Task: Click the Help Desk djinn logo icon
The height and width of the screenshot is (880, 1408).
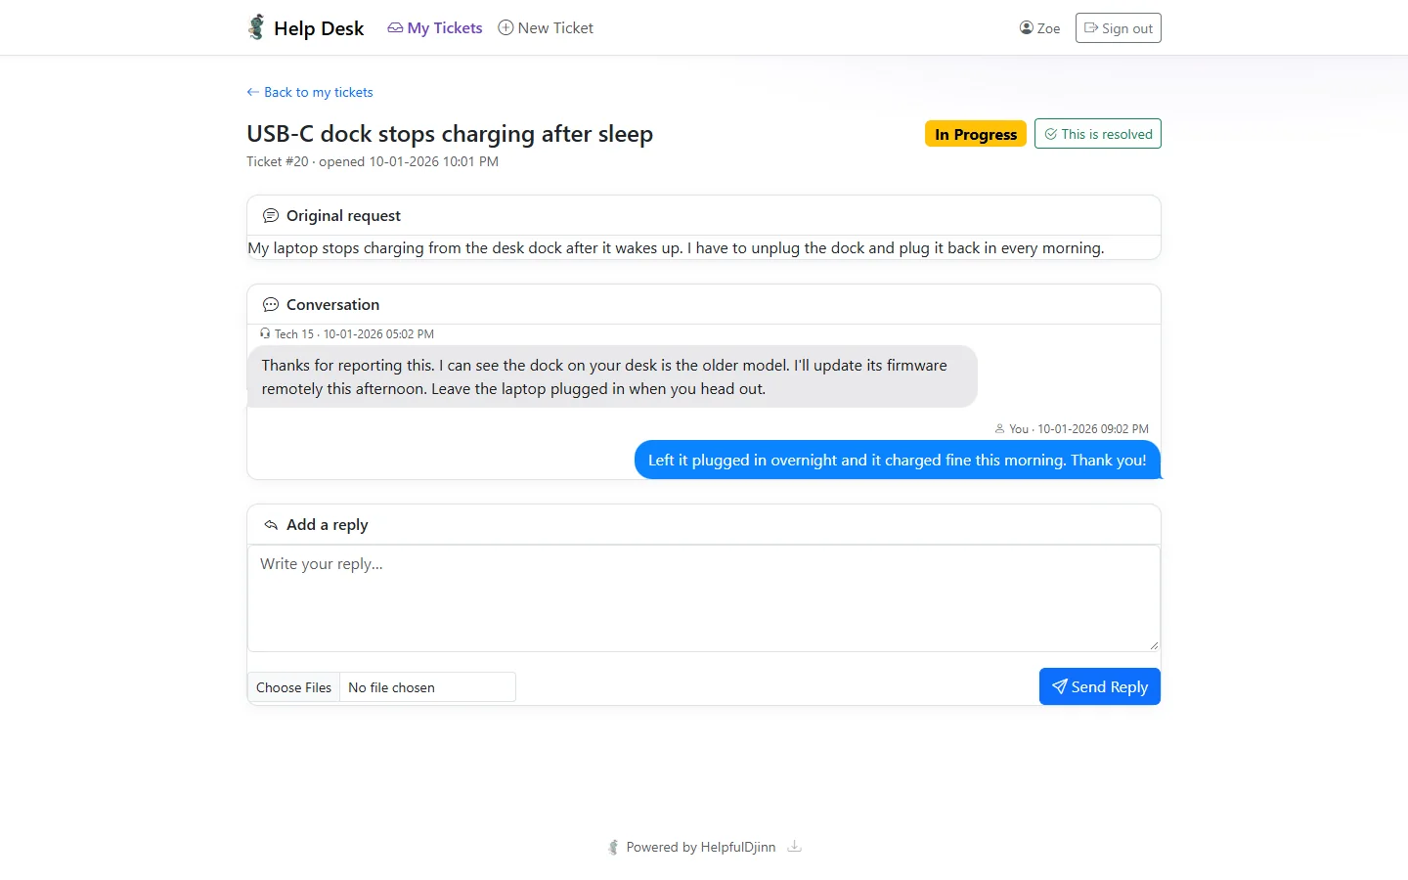Action: pos(256,27)
